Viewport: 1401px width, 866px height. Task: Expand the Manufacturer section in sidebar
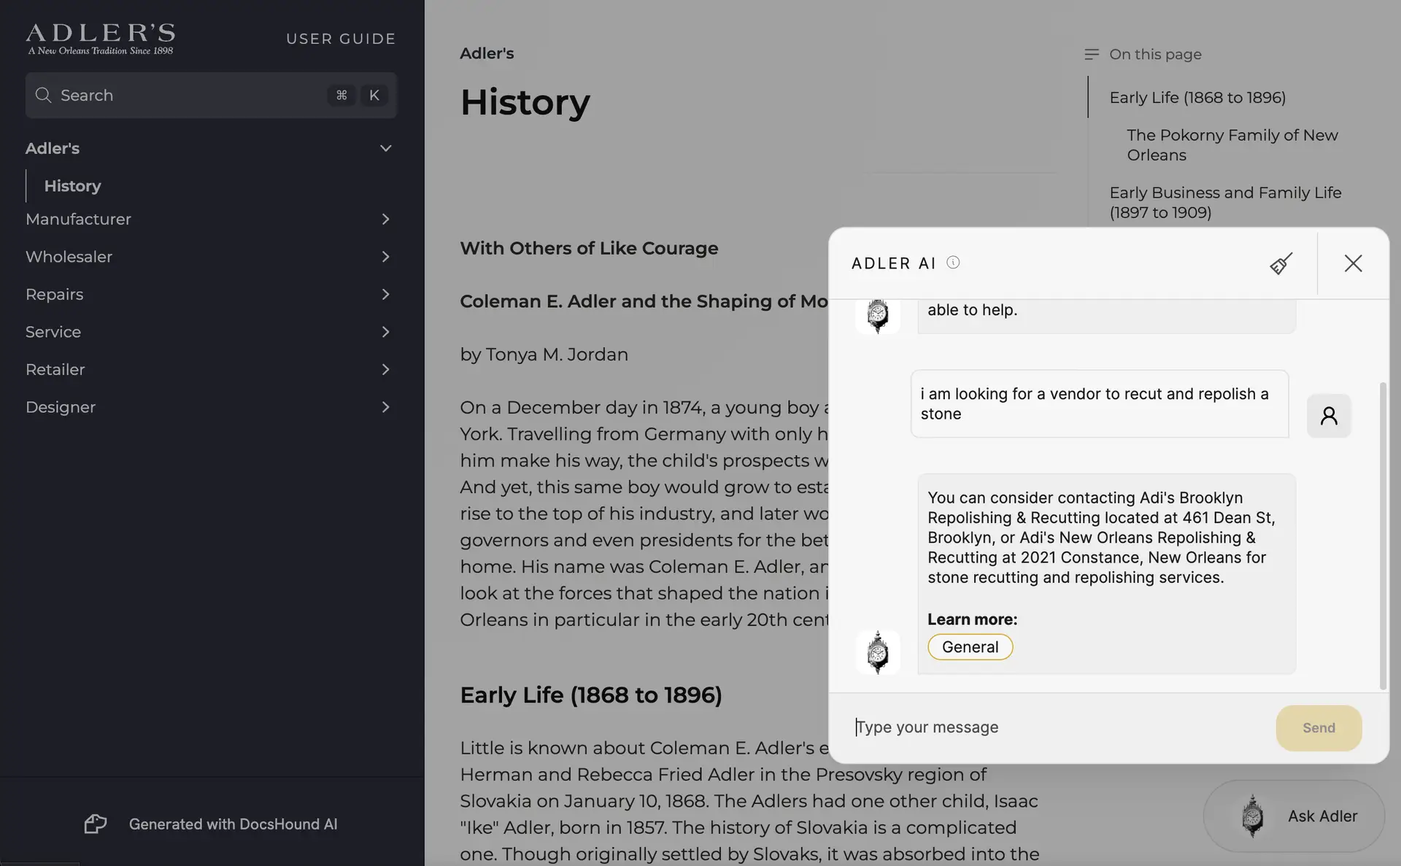pyautogui.click(x=383, y=218)
